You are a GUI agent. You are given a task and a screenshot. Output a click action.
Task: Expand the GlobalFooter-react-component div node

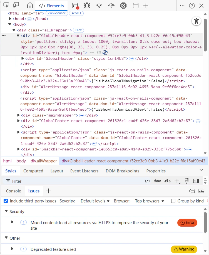coord(18,121)
